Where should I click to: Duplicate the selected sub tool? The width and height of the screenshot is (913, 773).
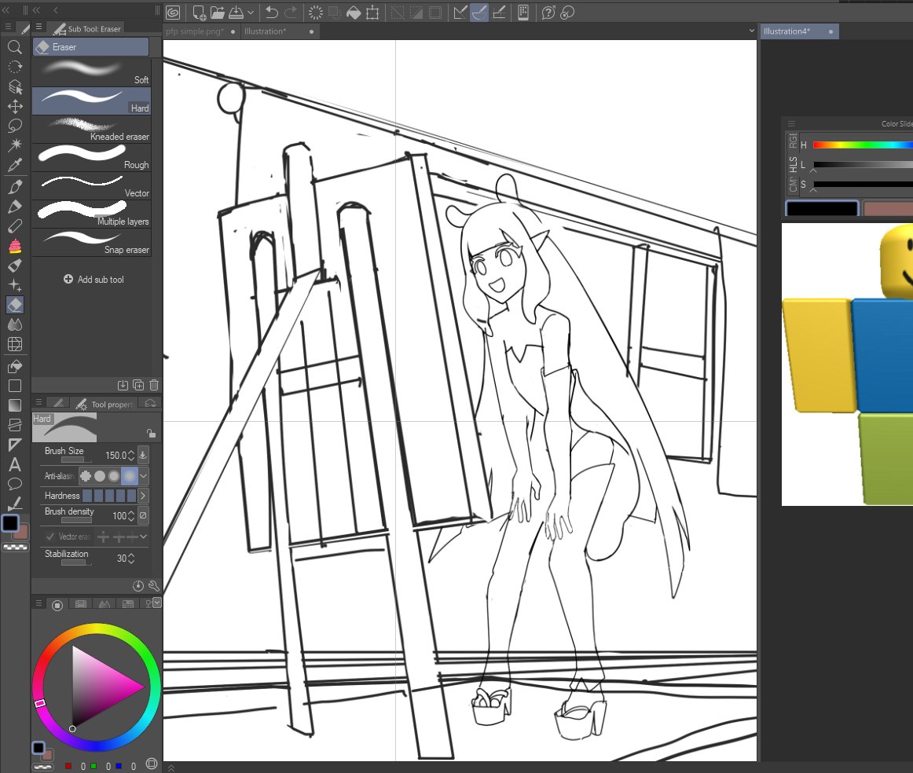pyautogui.click(x=138, y=385)
